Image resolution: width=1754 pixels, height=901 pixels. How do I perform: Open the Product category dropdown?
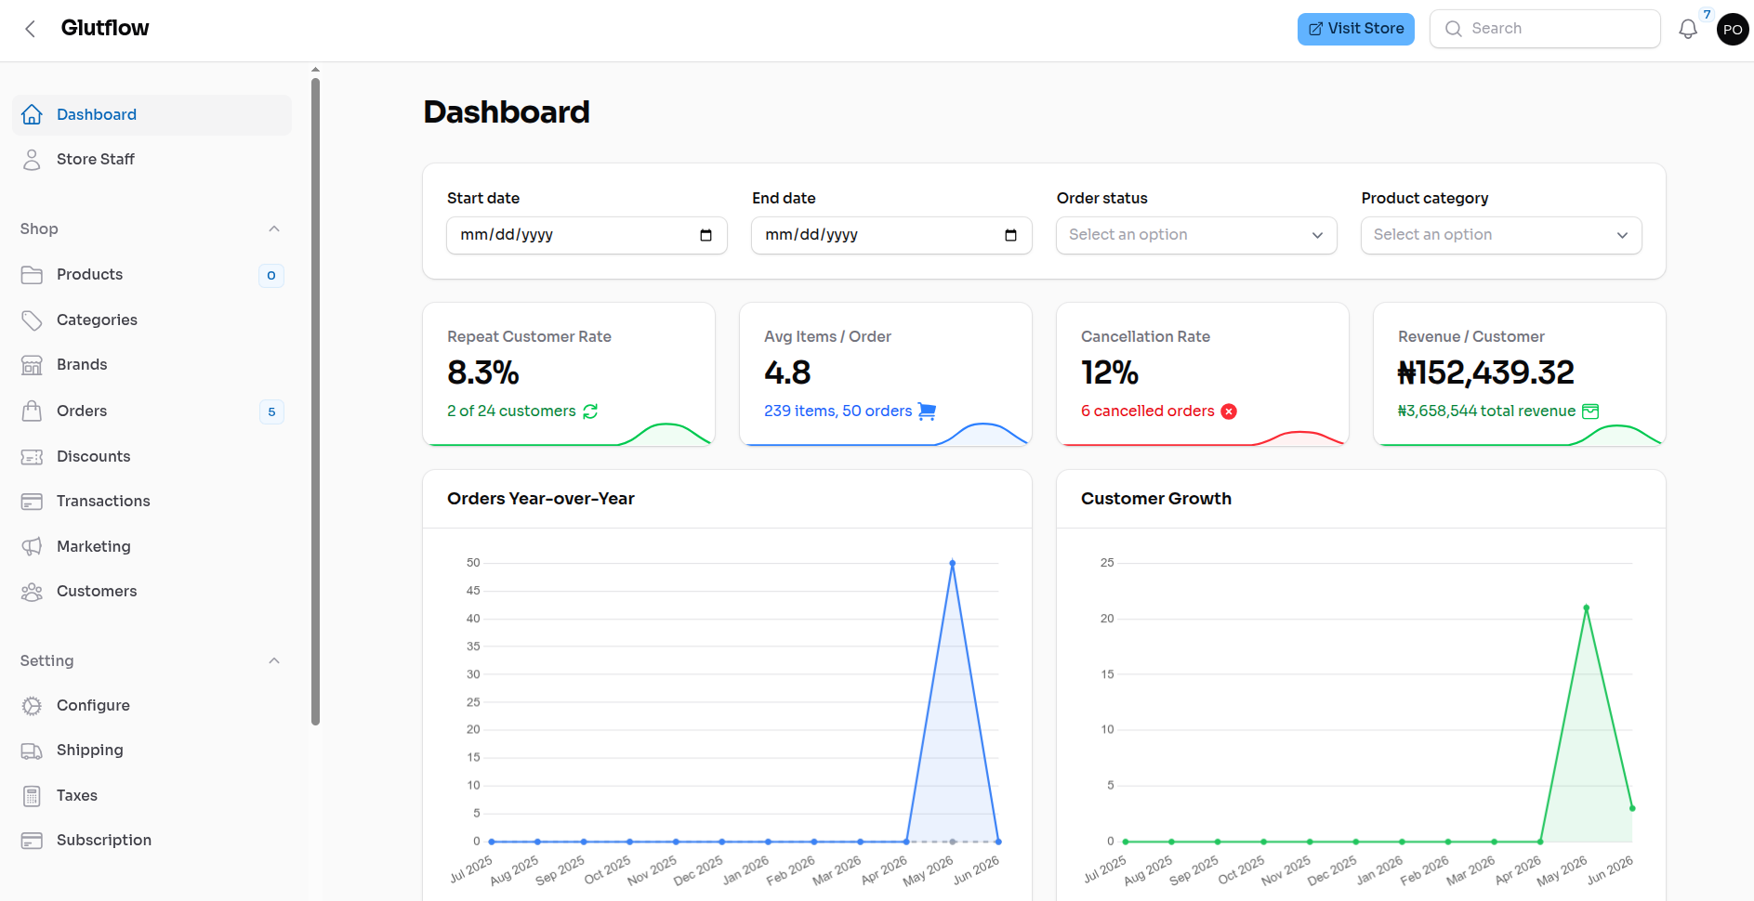1501,235
